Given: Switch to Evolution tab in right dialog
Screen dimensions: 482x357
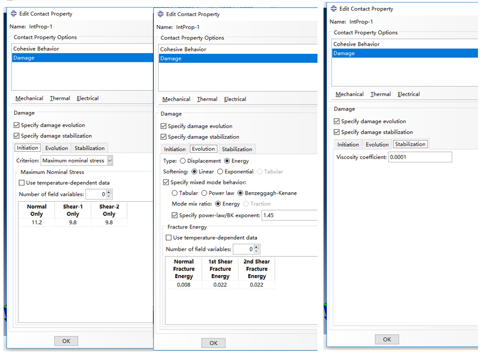Looking at the screenshot, I should tap(377, 144).
